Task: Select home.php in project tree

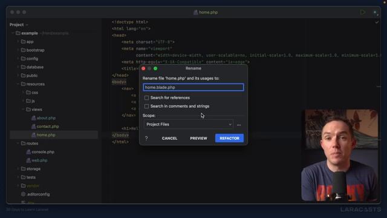Action: click(54, 135)
